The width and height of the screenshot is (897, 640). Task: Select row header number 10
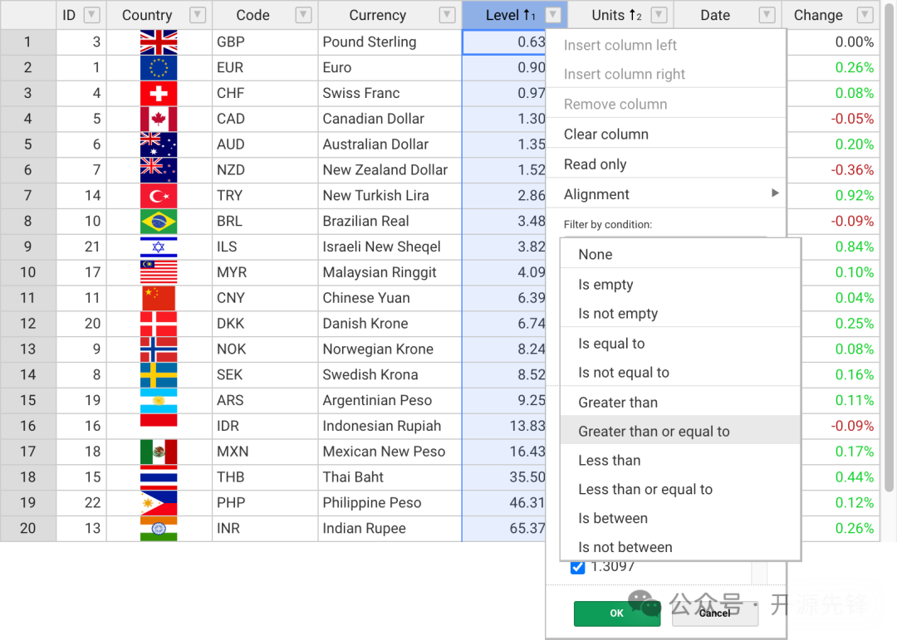tap(28, 272)
